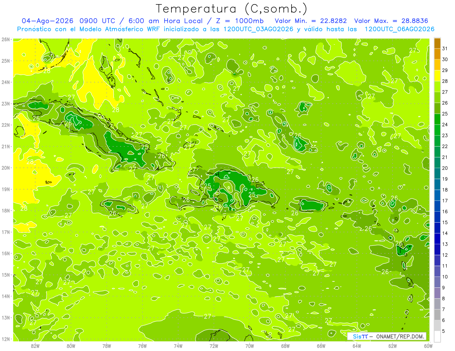Pick the green 24–25 legend swatch
The width and height of the screenshot is (455, 351).
[437, 119]
